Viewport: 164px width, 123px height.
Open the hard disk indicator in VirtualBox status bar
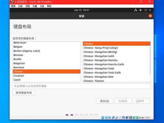click(103, 118)
